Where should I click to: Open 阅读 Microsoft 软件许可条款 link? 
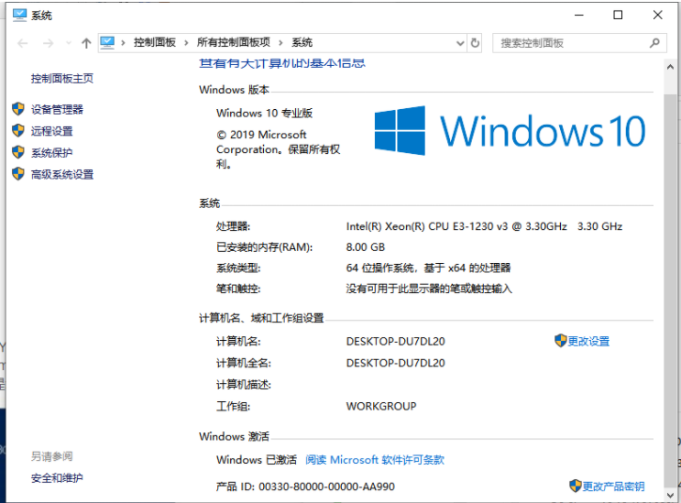tap(375, 460)
